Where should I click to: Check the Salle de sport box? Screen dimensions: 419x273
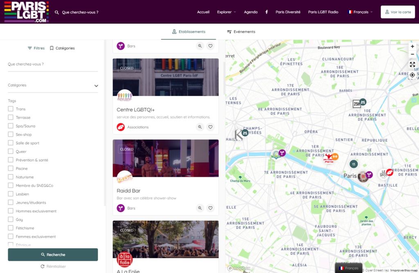tap(10, 143)
